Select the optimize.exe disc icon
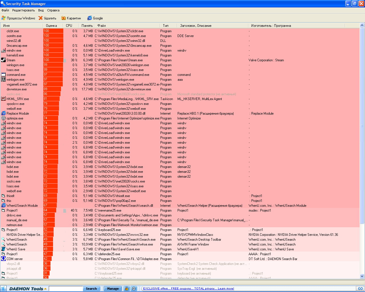Viewport: 365px width, 292px height. 3,118
